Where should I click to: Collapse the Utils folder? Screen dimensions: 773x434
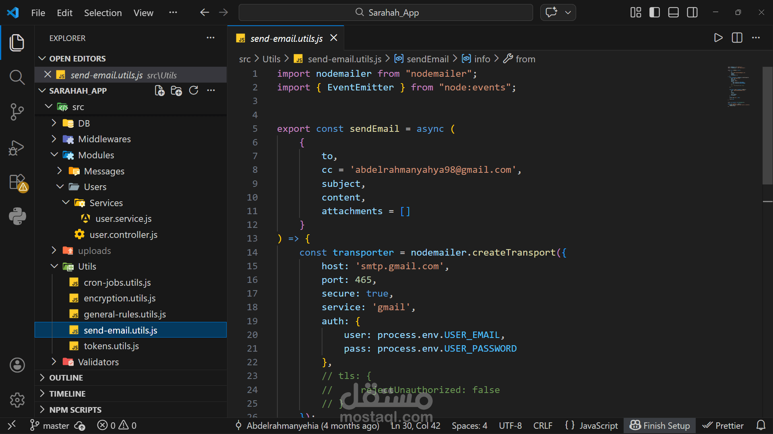click(87, 266)
